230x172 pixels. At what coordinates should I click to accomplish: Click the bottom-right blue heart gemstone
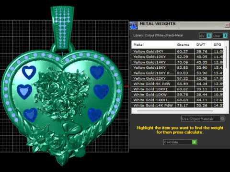point(94,115)
